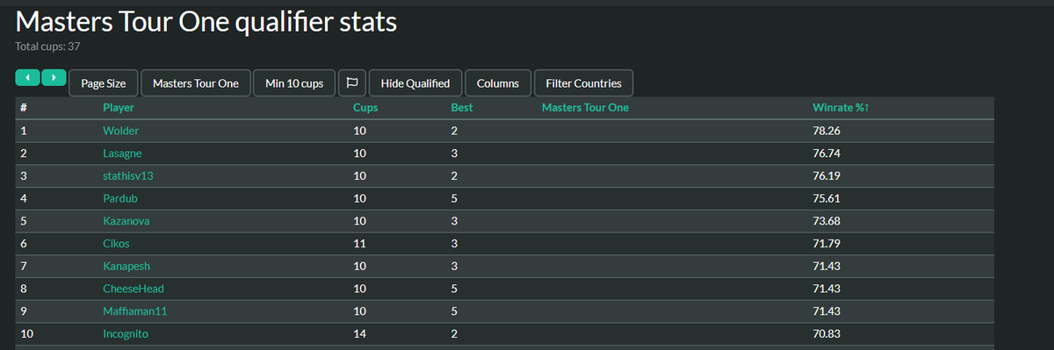
Task: Open player Incognito's profile
Action: click(126, 333)
